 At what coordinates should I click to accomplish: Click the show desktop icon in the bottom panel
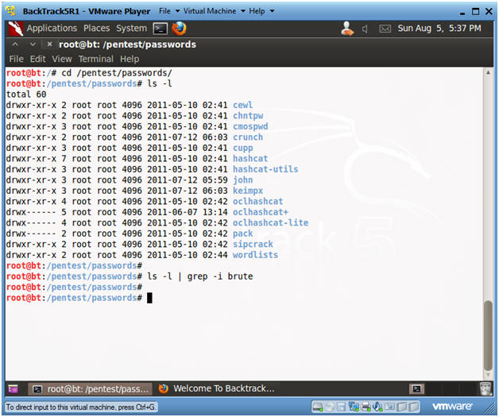[13, 388]
